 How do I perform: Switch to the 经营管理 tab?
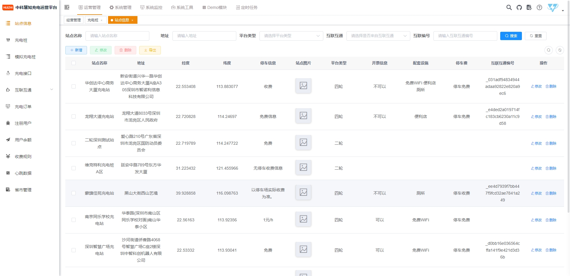tap(74, 20)
